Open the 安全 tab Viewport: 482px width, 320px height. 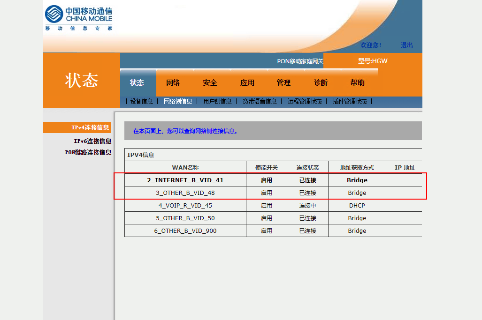[x=210, y=83]
